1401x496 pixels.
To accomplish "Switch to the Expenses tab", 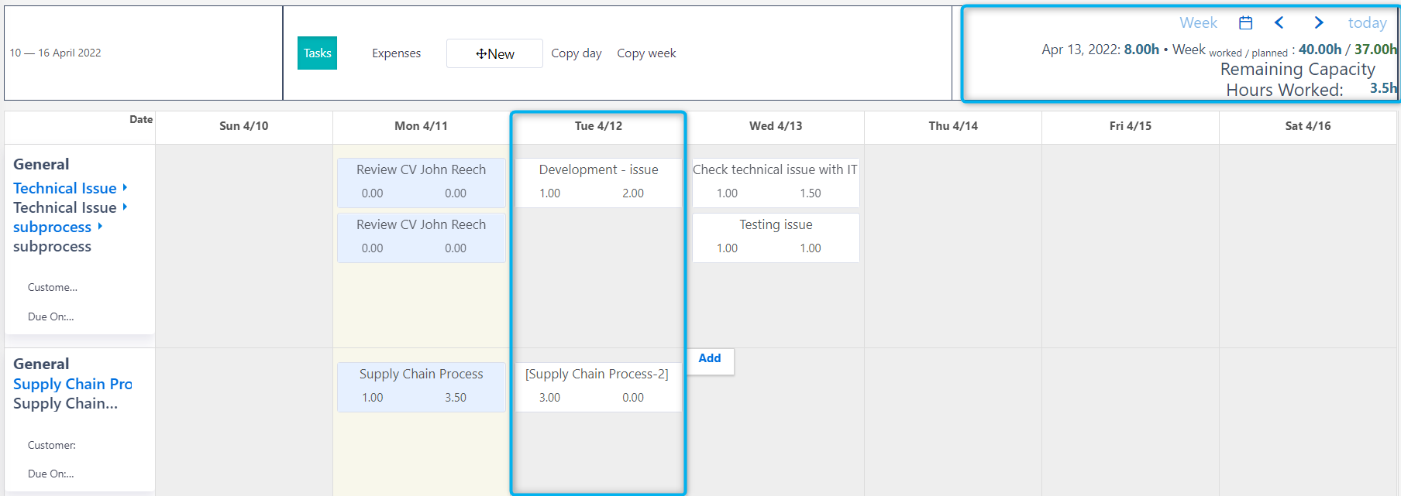I will point(396,53).
